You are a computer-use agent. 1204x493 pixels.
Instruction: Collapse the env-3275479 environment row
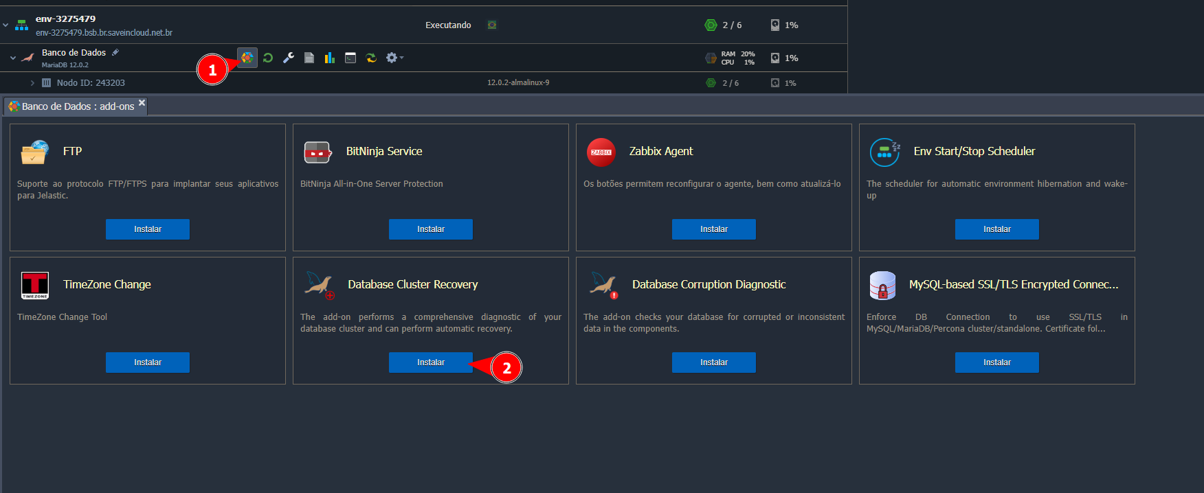(x=6, y=25)
